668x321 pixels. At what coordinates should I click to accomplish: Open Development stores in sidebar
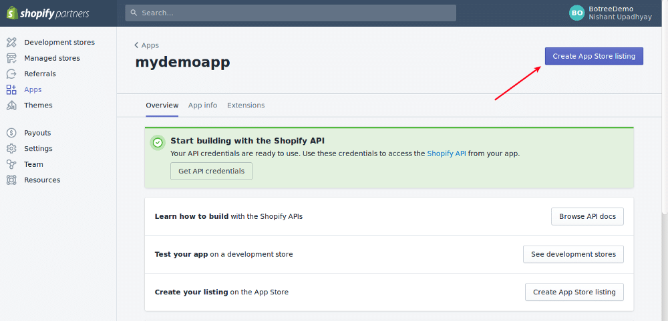pyautogui.click(x=59, y=42)
